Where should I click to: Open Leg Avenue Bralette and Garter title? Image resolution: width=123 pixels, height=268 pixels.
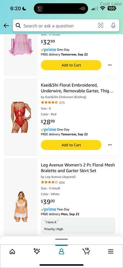(78, 168)
